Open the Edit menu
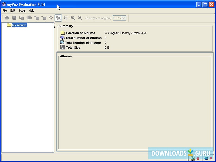 [13, 11]
